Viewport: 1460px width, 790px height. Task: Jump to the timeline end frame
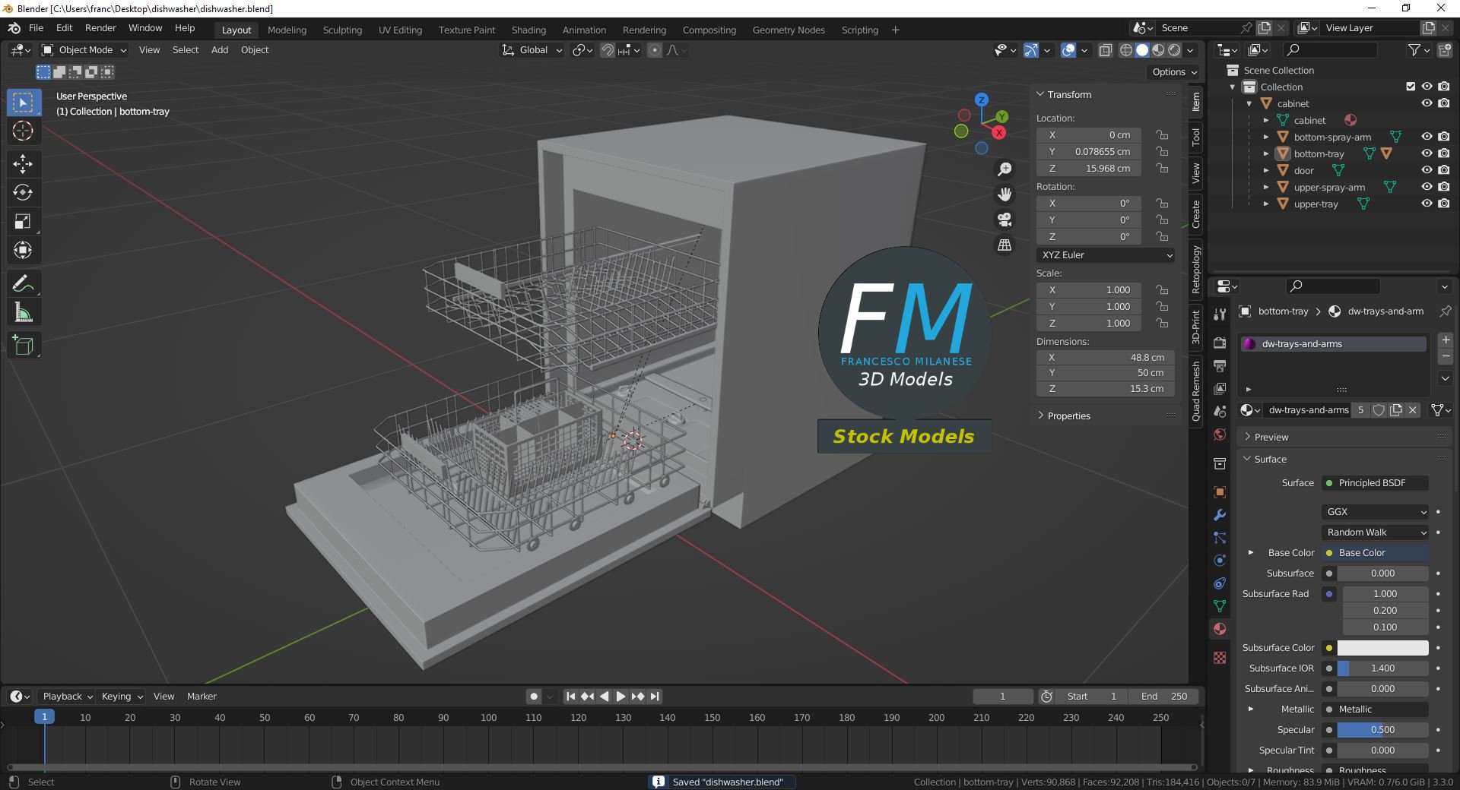[655, 697]
